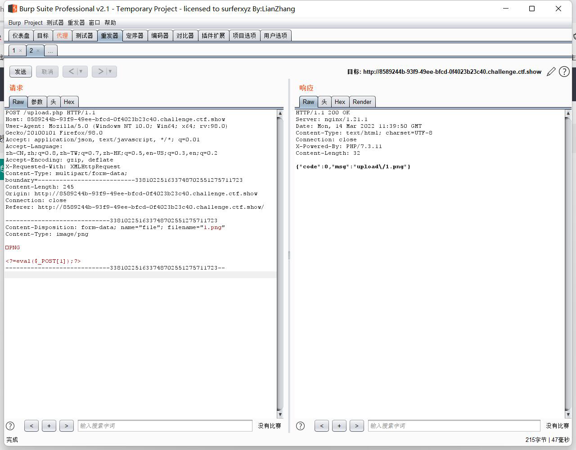Click the eval($_POST[1]) payload line

43,261
